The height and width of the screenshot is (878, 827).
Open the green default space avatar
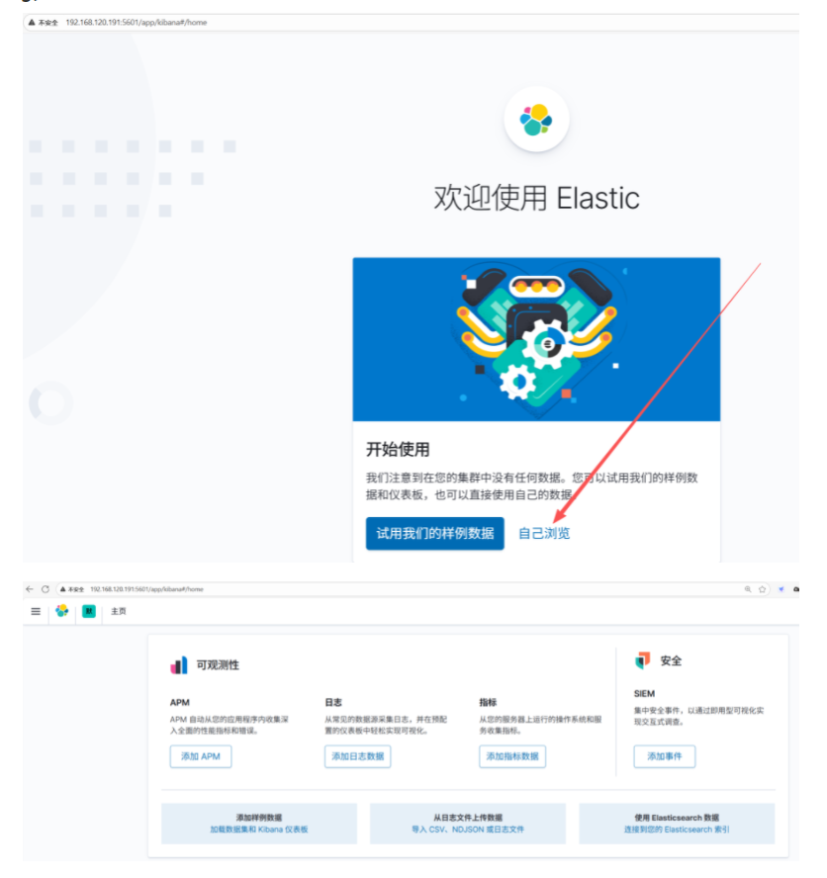point(88,611)
